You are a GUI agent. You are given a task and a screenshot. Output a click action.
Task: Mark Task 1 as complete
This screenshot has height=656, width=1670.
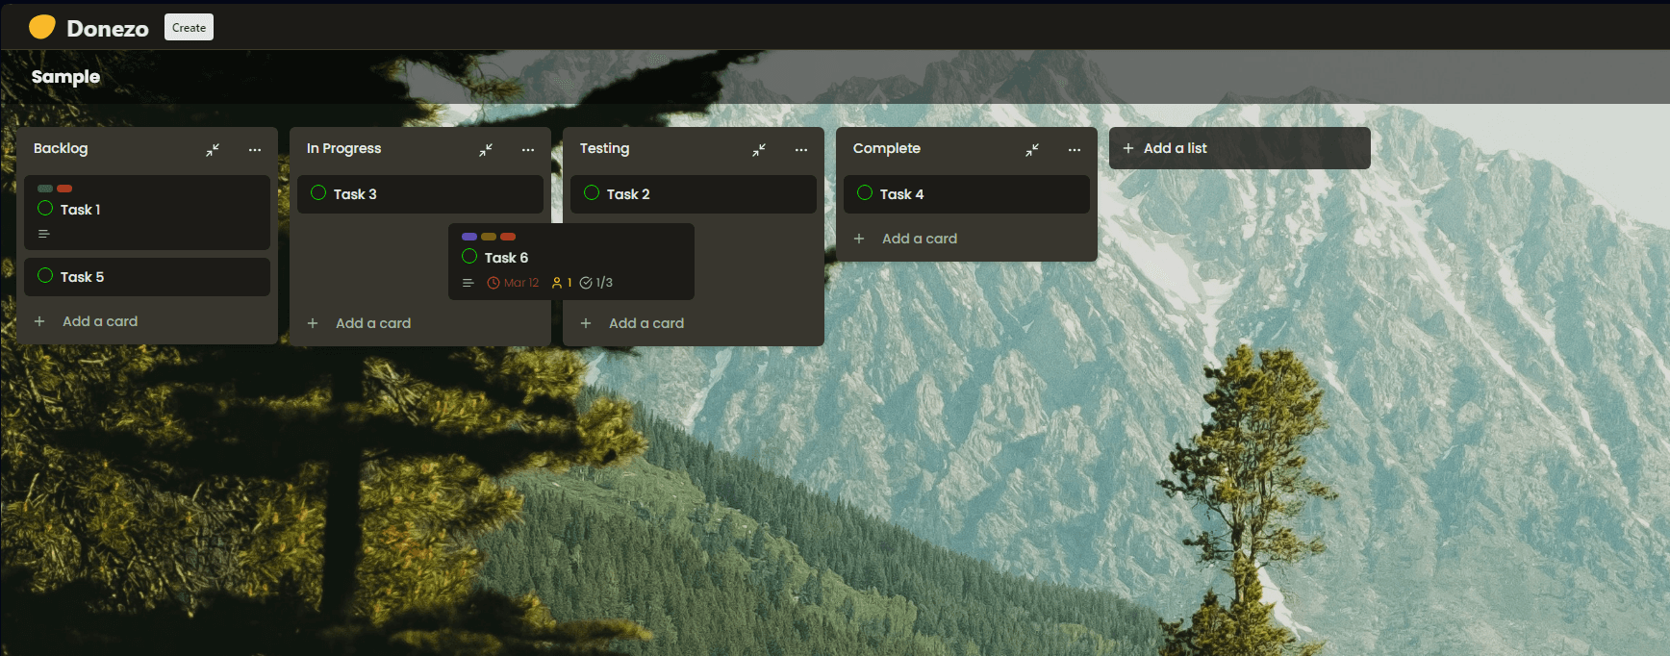[45, 209]
